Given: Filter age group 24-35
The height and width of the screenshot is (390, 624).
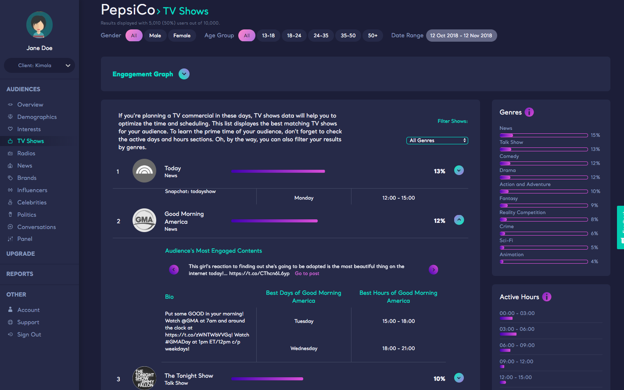Looking at the screenshot, I should coord(321,36).
